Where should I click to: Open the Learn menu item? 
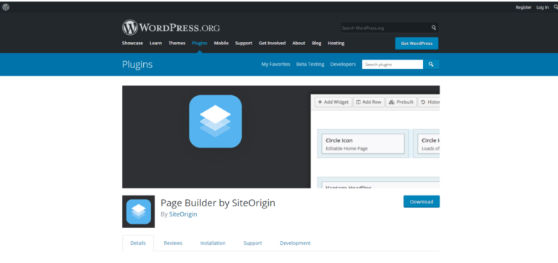155,43
